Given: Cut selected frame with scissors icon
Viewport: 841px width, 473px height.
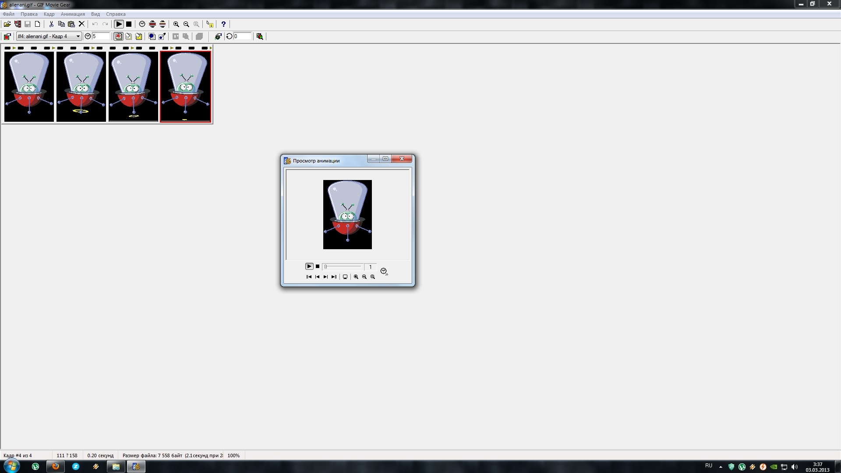Looking at the screenshot, I should coord(51,24).
